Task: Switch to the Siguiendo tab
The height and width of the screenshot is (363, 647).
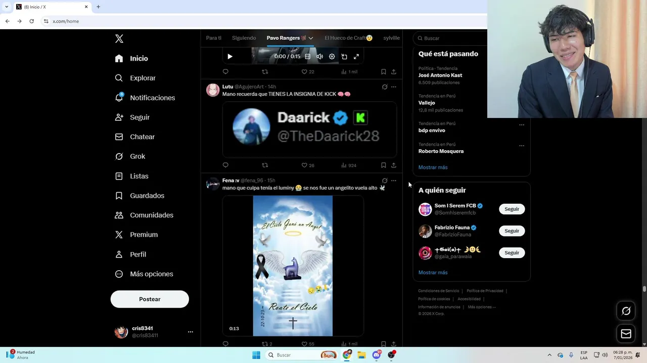Action: pos(244,38)
